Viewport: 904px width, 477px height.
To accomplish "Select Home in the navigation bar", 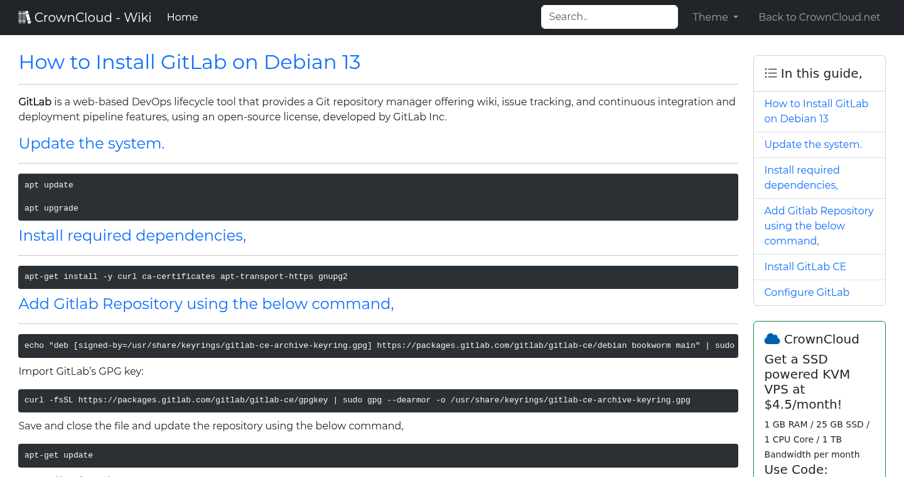I will pyautogui.click(x=182, y=17).
